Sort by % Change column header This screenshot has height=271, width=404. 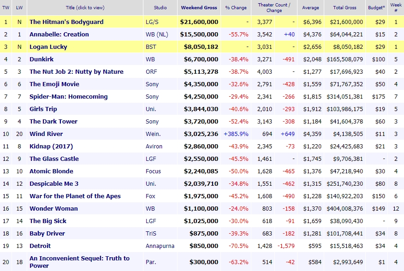point(236,8)
